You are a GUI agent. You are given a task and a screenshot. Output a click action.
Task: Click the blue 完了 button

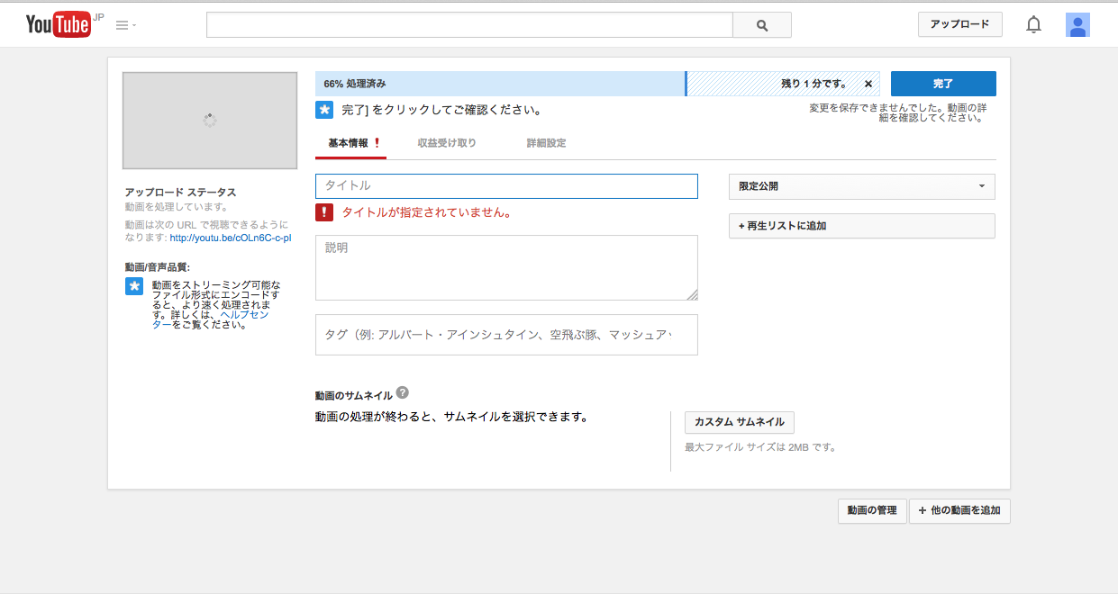(x=943, y=84)
